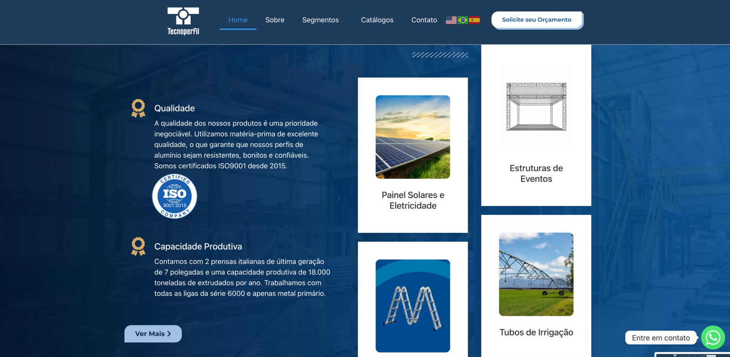Screen dimensions: 730x357
Task: Select the Brazilian flag language option
Action: click(463, 20)
